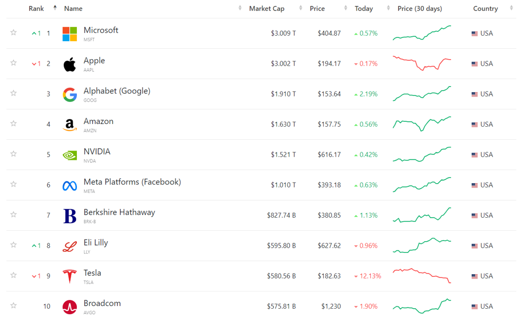Click the Amazon logo icon
The image size is (520, 318).
click(x=70, y=125)
